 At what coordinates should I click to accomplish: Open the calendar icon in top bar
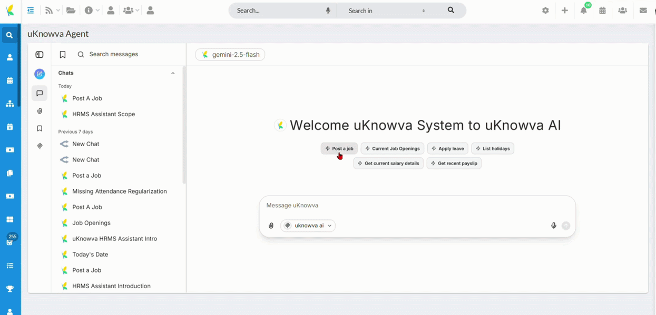tap(602, 11)
